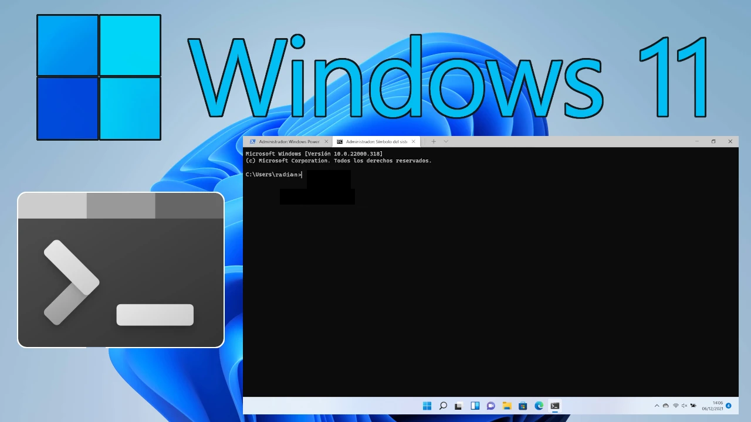The height and width of the screenshot is (422, 751).
Task: Open the Windows Start menu
Action: click(x=427, y=406)
